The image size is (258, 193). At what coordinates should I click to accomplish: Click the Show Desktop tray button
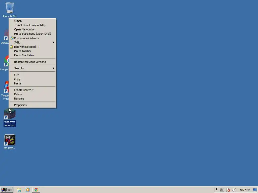tap(255, 190)
